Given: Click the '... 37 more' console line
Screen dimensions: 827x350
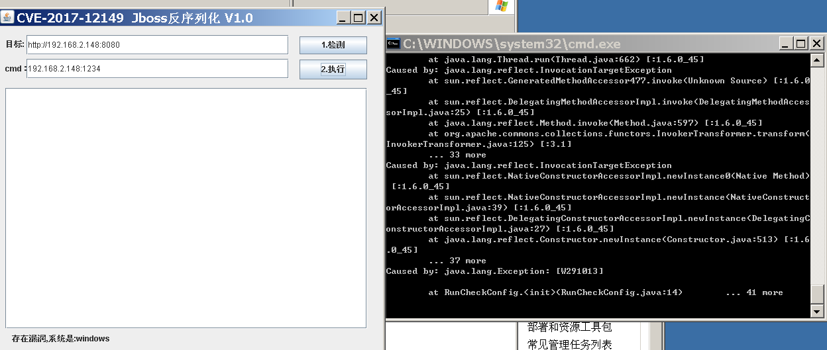Looking at the screenshot, I should coord(457,261).
